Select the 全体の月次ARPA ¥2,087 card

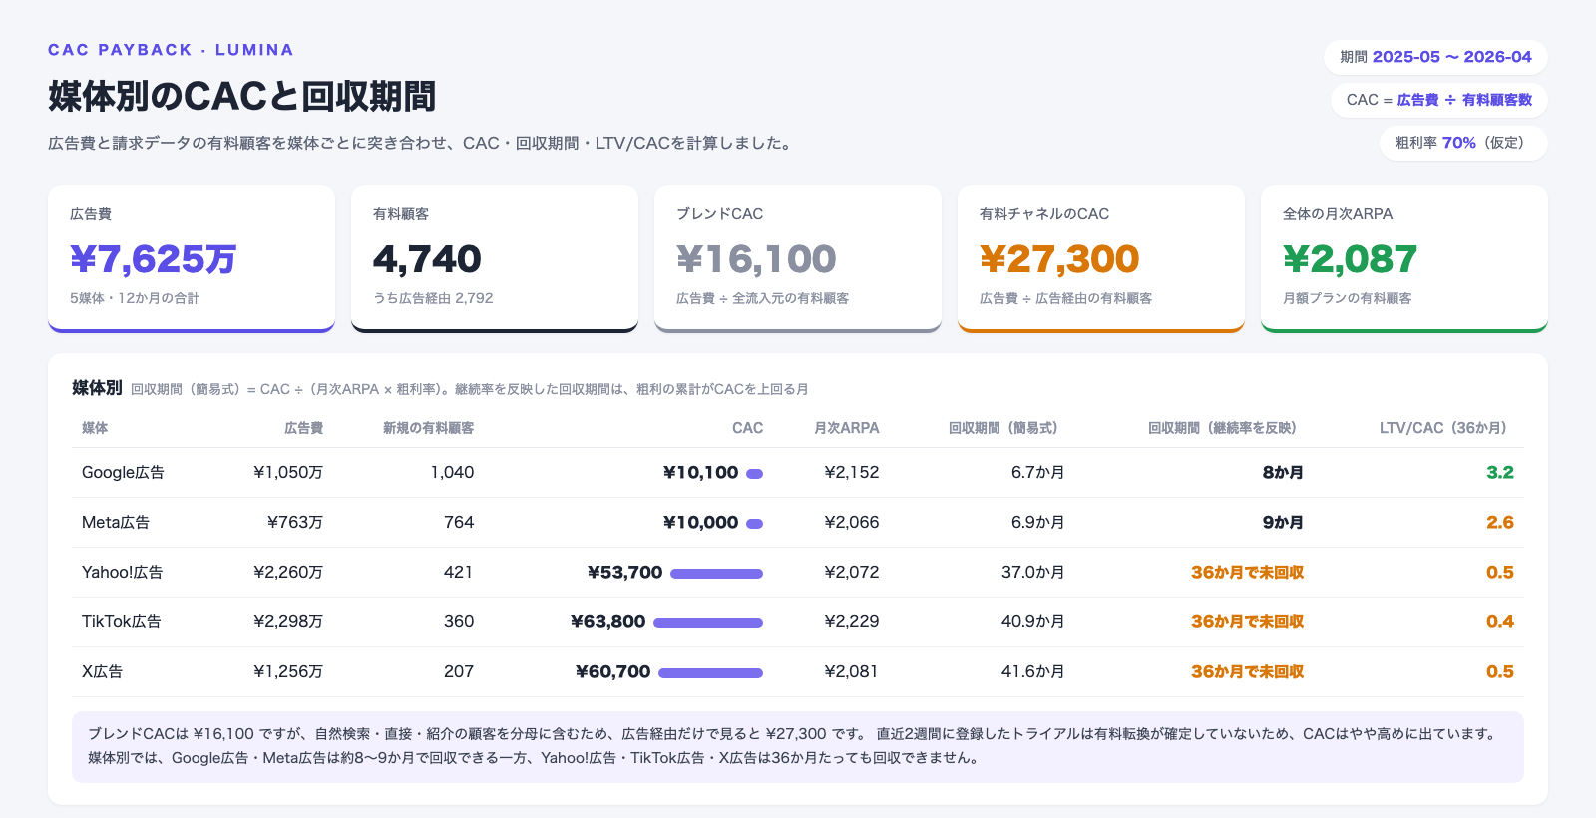[x=1404, y=258]
